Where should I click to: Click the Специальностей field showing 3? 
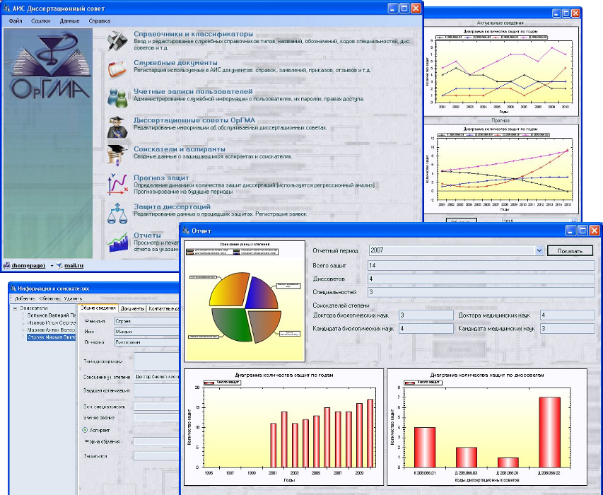[x=481, y=292]
